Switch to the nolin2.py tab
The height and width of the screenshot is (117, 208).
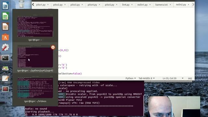pos(181,5)
